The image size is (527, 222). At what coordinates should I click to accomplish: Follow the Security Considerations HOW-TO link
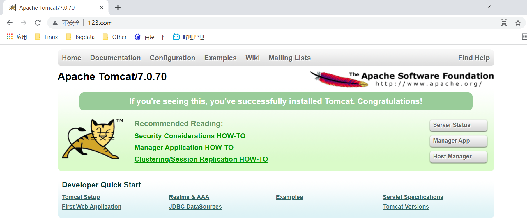point(190,136)
